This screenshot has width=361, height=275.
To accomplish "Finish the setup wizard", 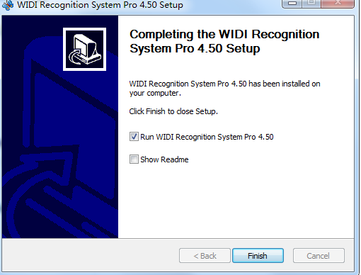I will click(258, 255).
